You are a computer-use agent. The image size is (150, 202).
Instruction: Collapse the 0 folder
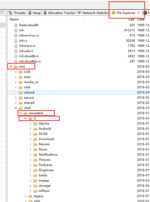pyautogui.click(x=25, y=118)
